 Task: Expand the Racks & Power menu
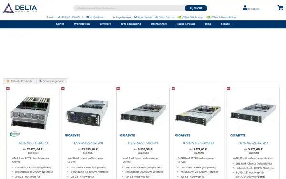[x=186, y=24]
